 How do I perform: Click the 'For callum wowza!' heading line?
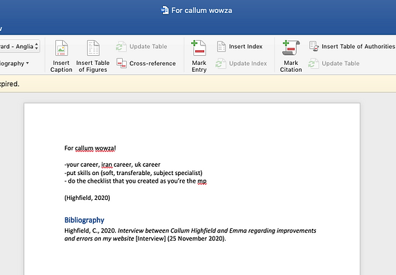pyautogui.click(x=90, y=148)
